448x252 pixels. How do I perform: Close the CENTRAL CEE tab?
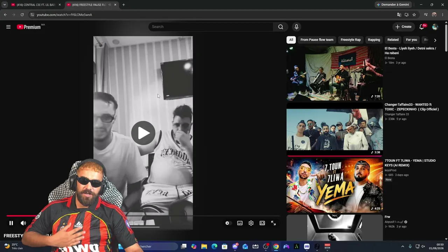(59, 5)
